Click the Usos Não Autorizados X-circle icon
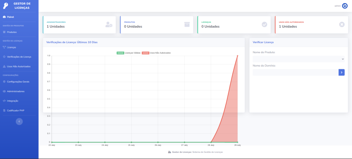352x159 pixels. 342,25
